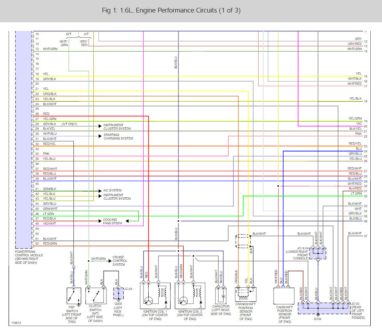The height and width of the screenshot is (331, 382).
Task: Click the G104 ground symbol
Action: [x=318, y=315]
